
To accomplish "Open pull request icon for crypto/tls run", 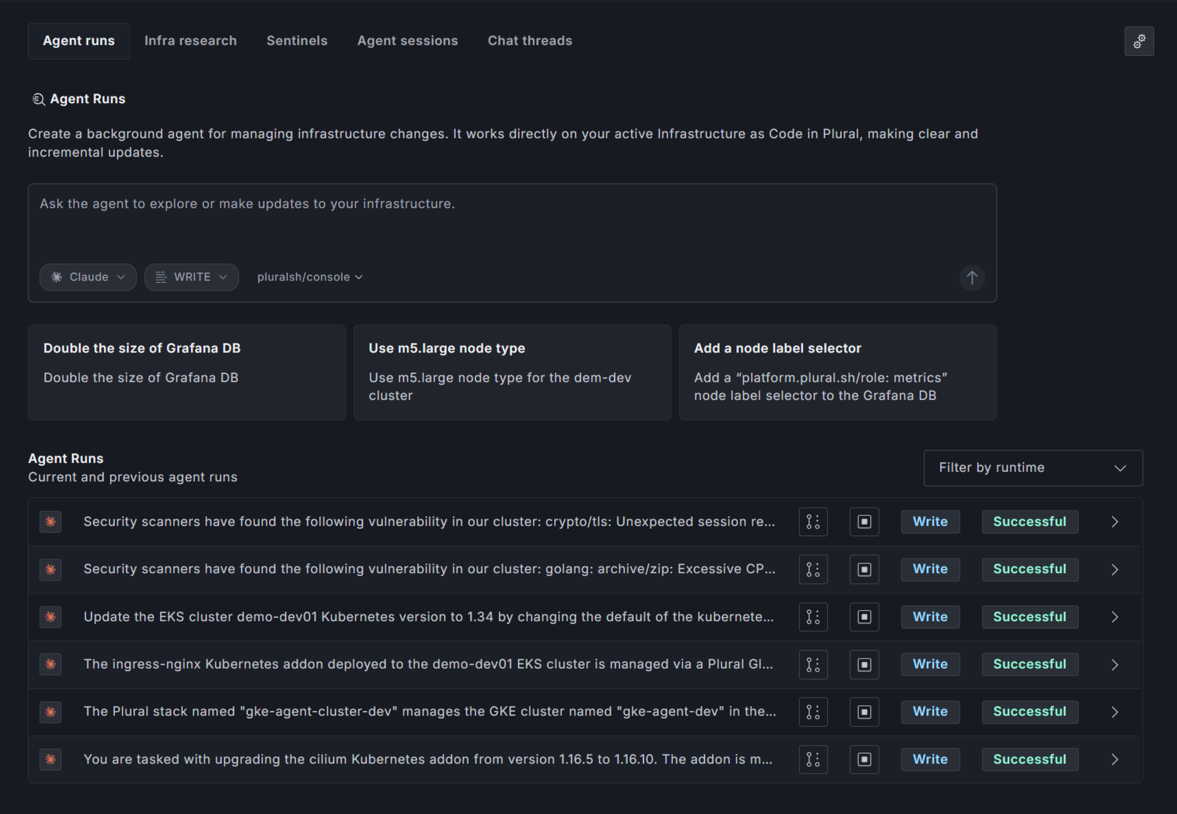I will (x=813, y=522).
